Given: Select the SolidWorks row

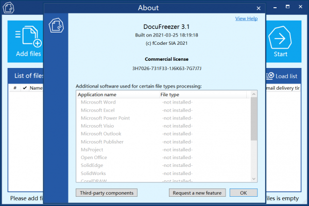Looking at the screenshot, I should pyautogui.click(x=163, y=173).
